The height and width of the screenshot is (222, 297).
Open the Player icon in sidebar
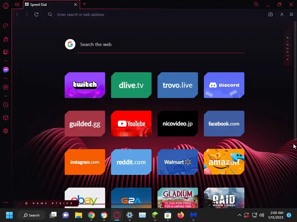pyautogui.click(x=6, y=87)
